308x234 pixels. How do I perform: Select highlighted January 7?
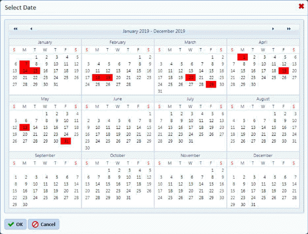(24, 64)
